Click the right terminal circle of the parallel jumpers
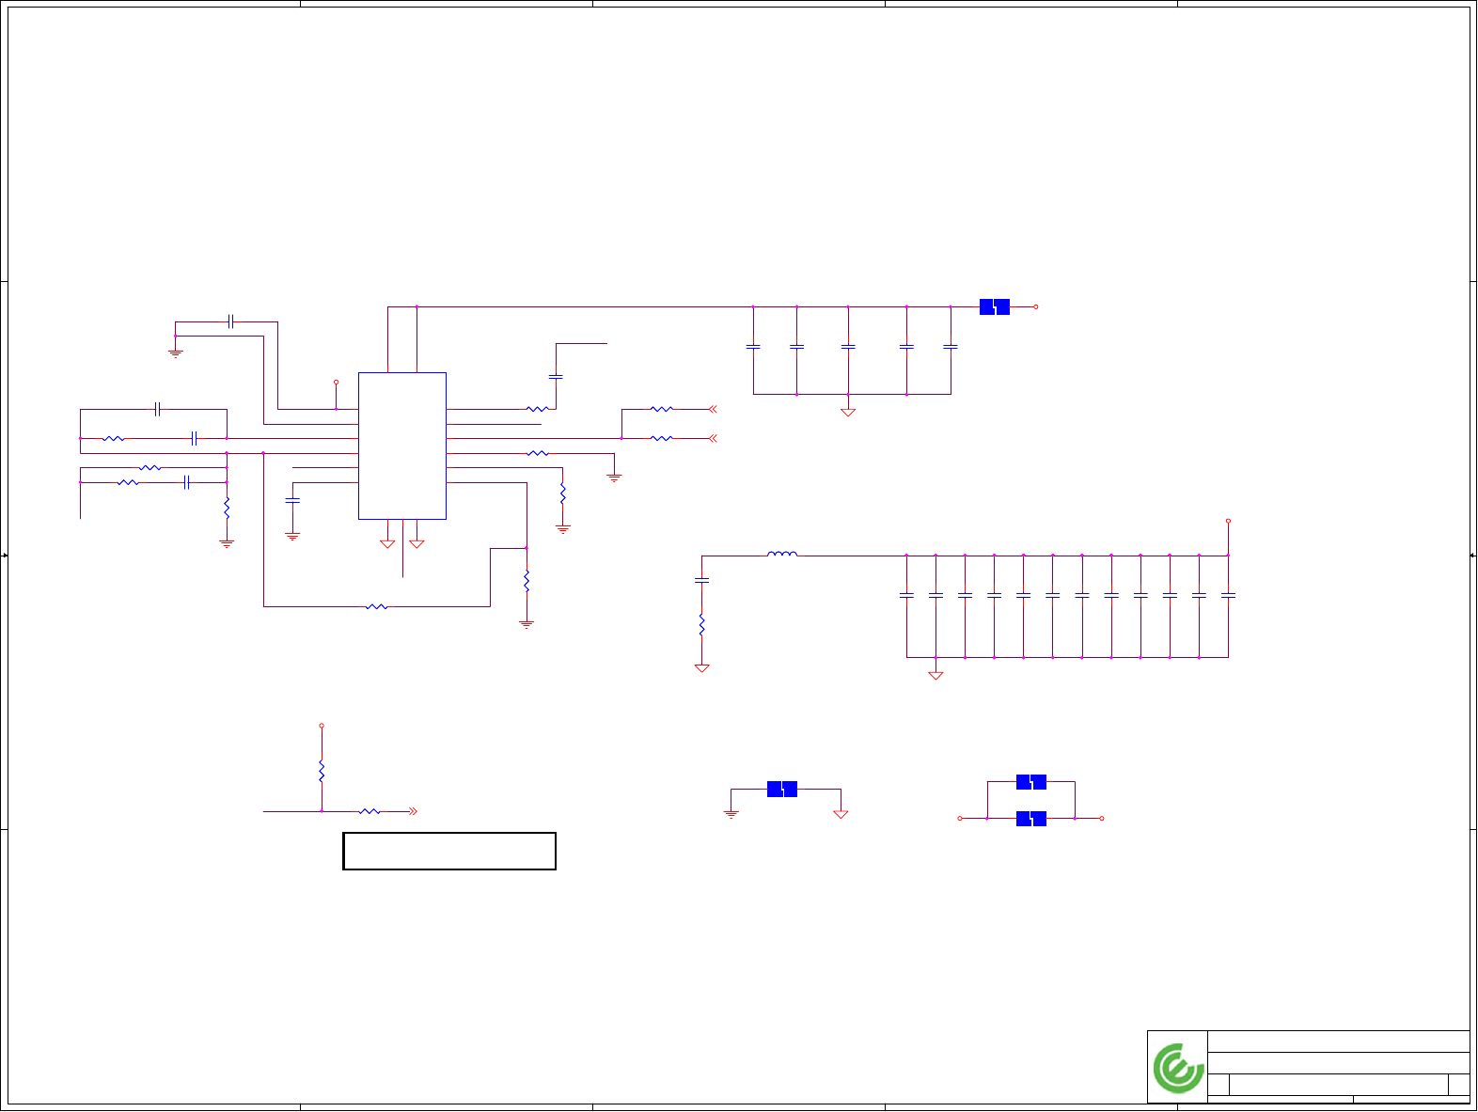The image size is (1478, 1112). [x=1102, y=819]
